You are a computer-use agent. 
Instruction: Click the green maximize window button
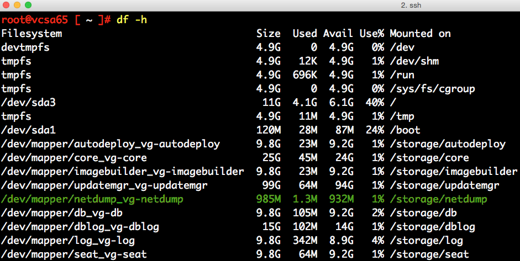coord(29,5)
